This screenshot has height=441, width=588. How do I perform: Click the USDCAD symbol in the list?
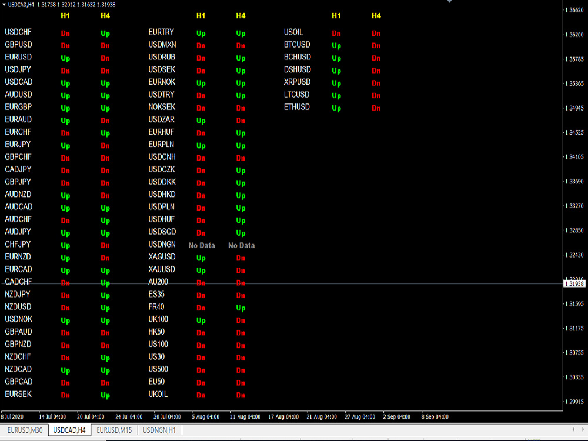click(x=18, y=82)
